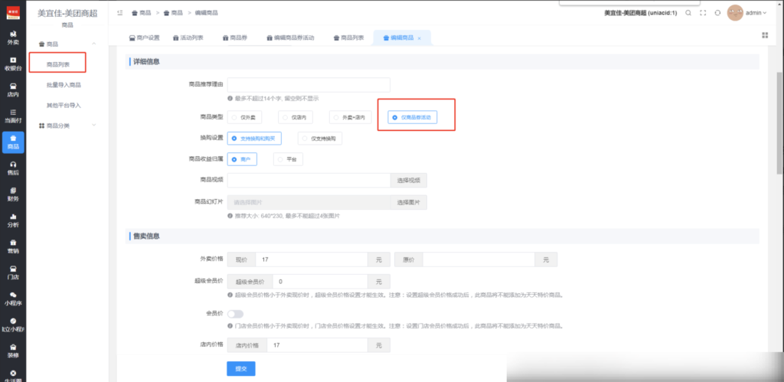784x382 pixels.
Task: Select 仅商品券活动 product type
Action: point(413,117)
